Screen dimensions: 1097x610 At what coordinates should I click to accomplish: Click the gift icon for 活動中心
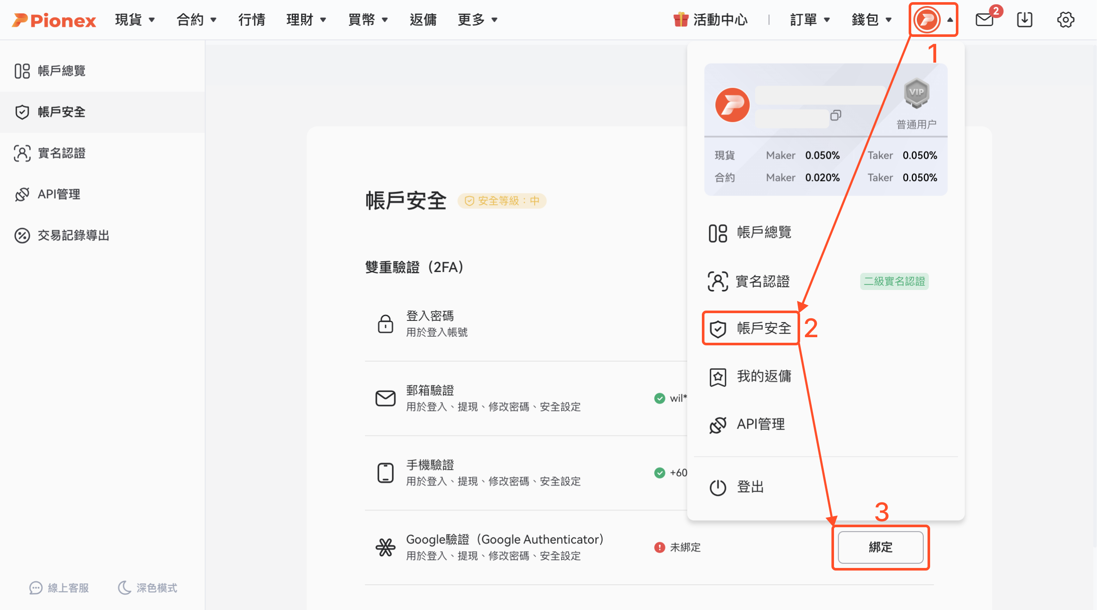pyautogui.click(x=680, y=20)
